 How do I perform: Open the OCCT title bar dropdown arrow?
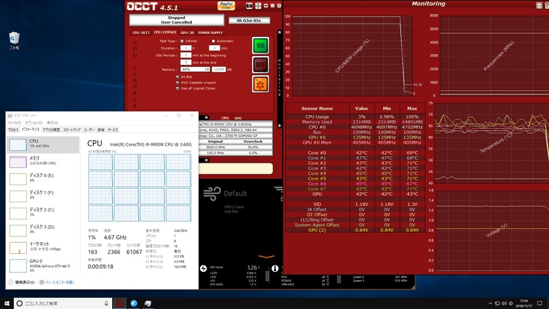pos(266,6)
